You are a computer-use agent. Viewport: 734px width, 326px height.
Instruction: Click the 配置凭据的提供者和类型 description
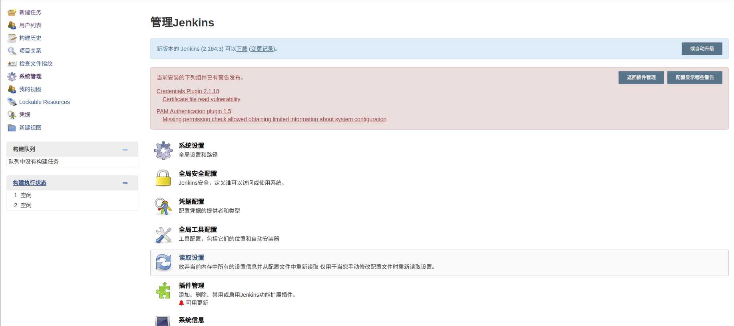coord(209,211)
